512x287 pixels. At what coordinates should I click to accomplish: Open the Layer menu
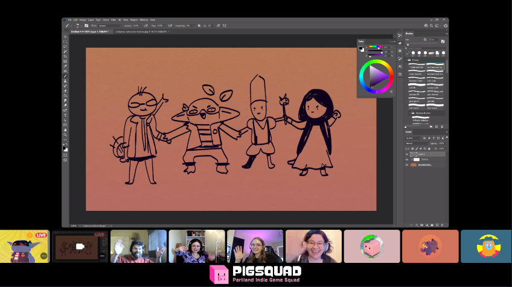click(x=91, y=20)
